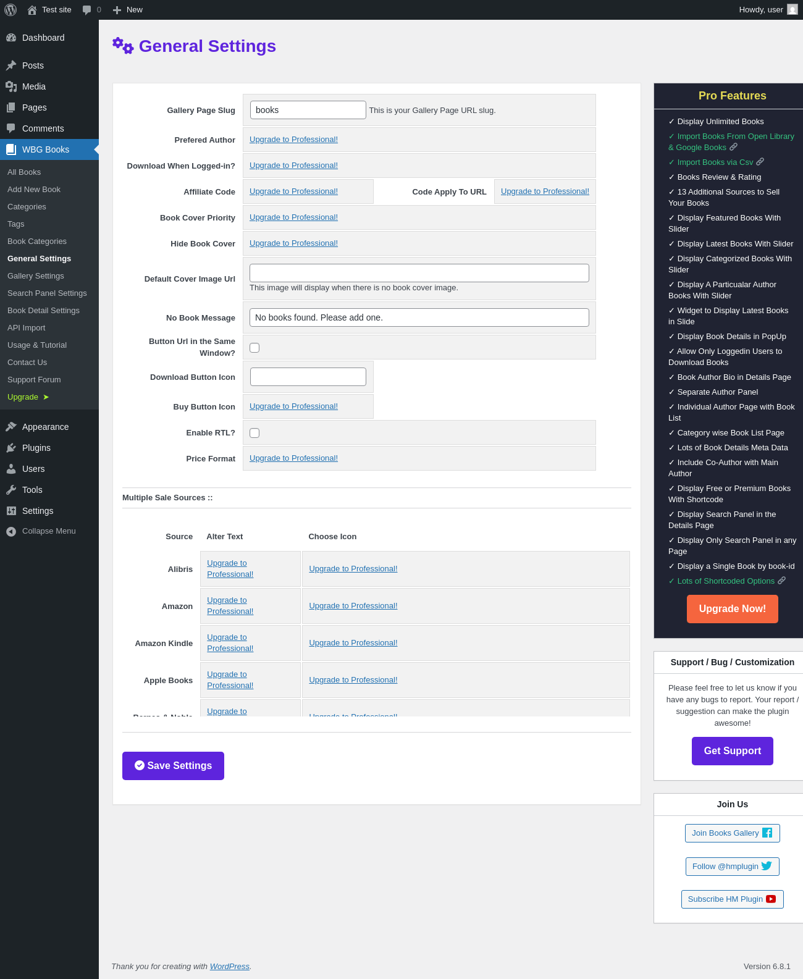
Task: Click Follow @hmplugin button
Action: click(733, 867)
